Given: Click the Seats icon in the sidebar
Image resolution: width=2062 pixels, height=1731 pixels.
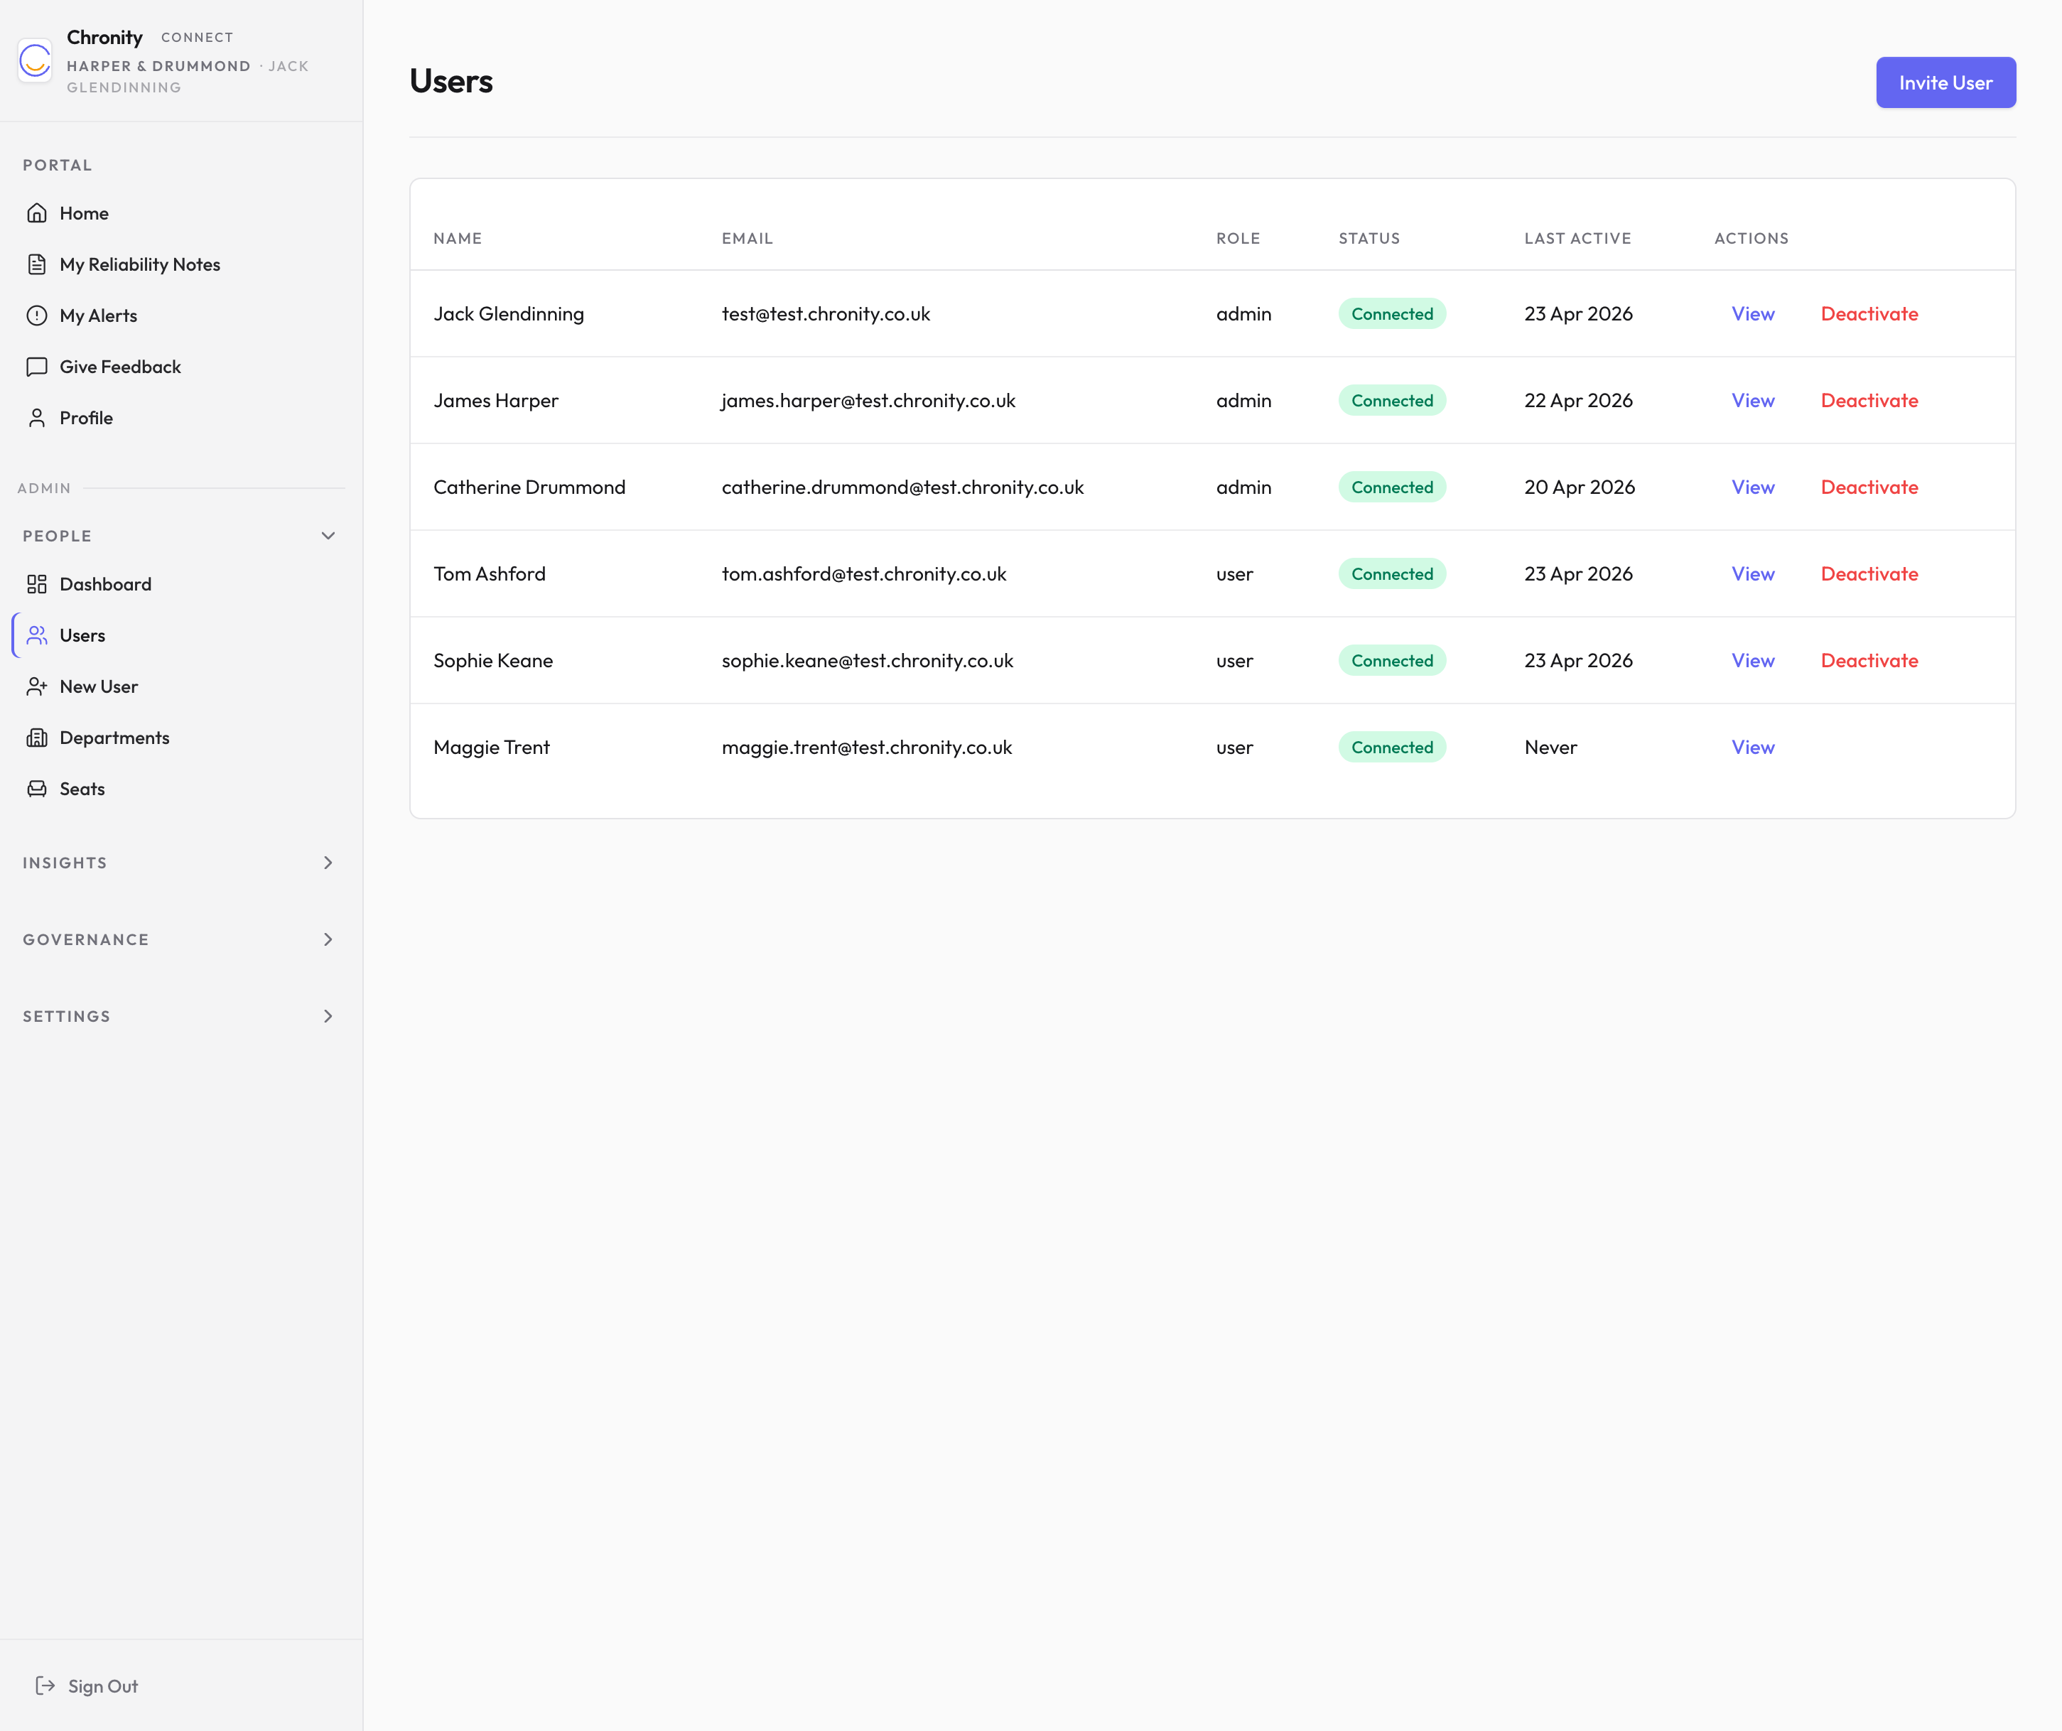Looking at the screenshot, I should (x=38, y=789).
